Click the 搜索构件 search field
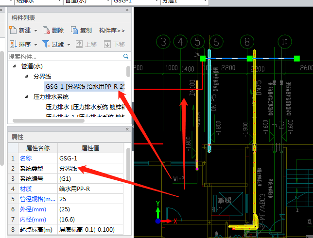313x238 pixels. 65,56
